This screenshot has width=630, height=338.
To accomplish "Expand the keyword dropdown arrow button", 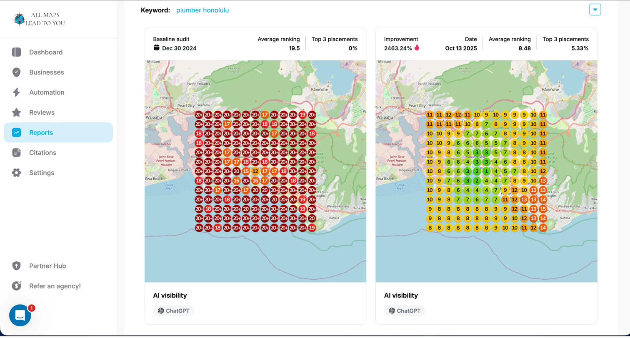I will tap(595, 10).
